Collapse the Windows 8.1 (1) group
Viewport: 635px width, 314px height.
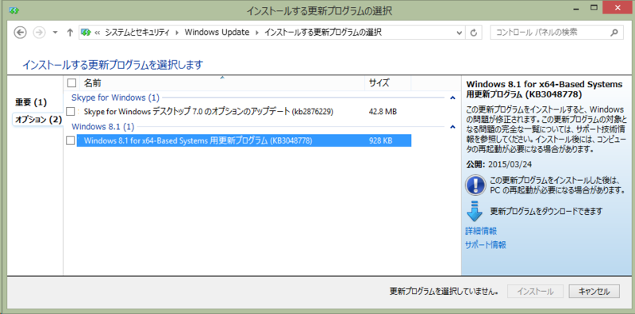click(x=452, y=127)
